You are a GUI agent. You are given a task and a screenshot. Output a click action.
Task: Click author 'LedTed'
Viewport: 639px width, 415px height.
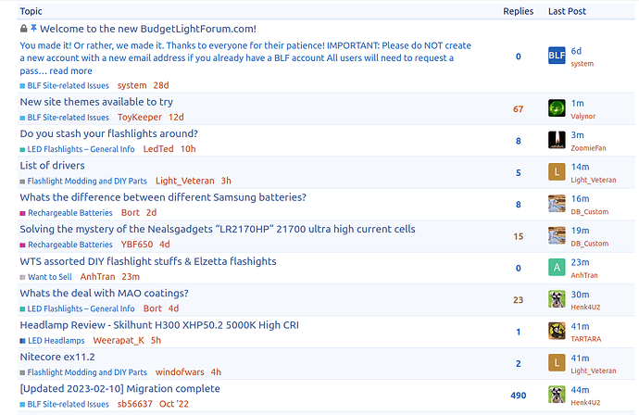(x=158, y=149)
